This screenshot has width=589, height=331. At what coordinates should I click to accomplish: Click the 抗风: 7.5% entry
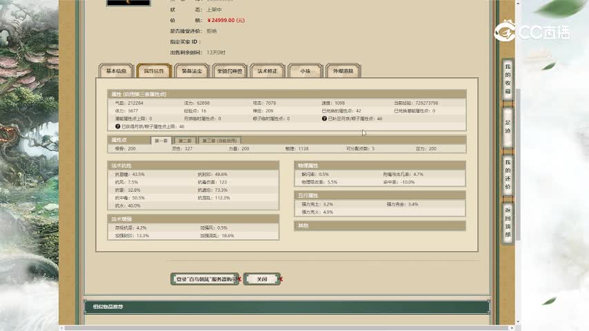tap(126, 182)
